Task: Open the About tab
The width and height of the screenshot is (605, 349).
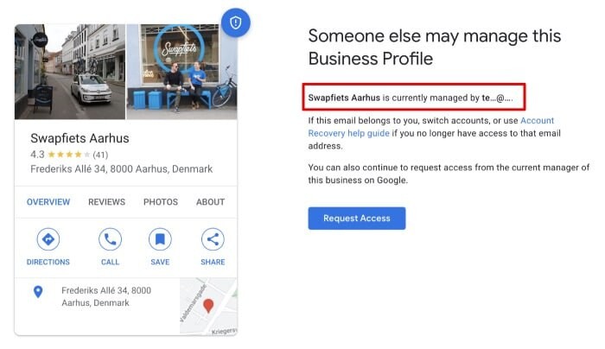Action: [x=210, y=201]
